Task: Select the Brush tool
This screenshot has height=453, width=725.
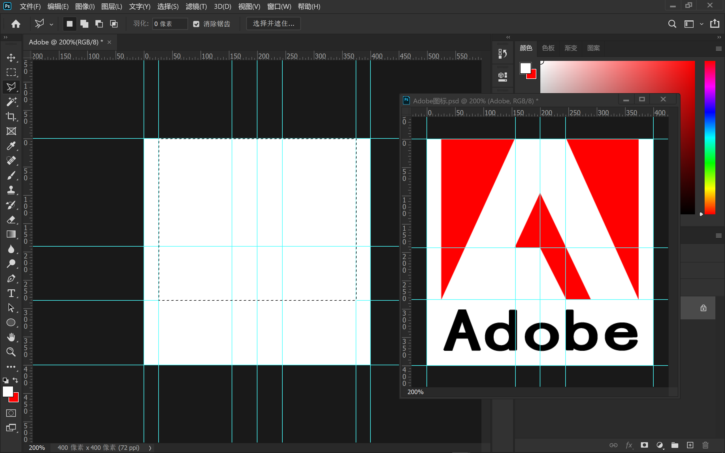Action: click(11, 175)
